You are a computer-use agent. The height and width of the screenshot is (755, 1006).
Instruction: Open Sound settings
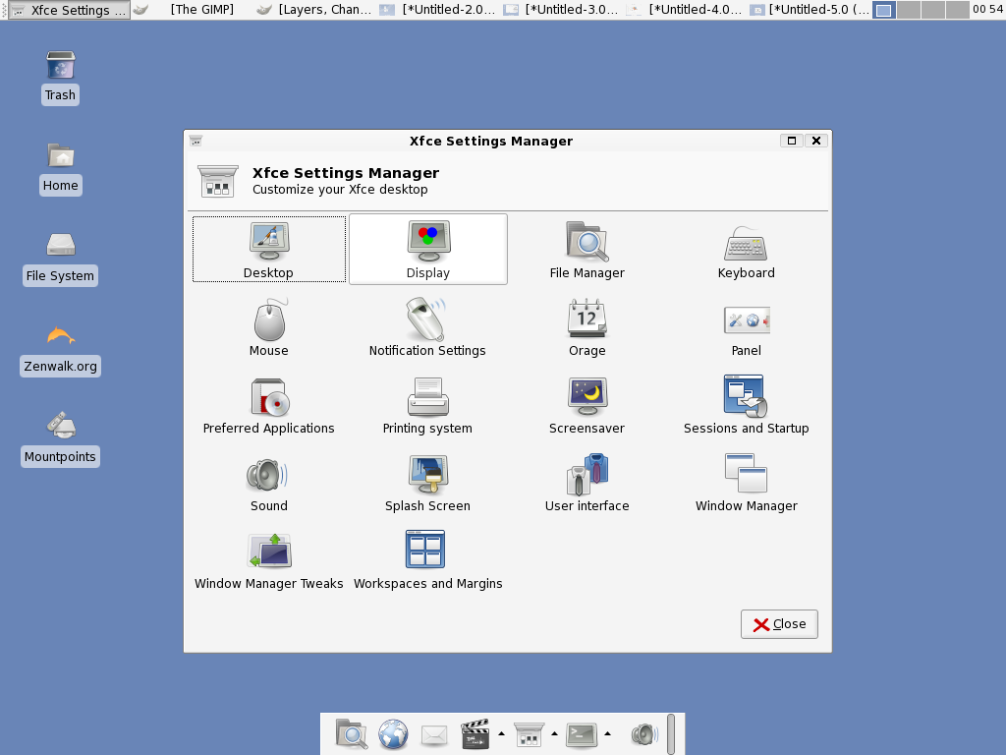coord(269,482)
